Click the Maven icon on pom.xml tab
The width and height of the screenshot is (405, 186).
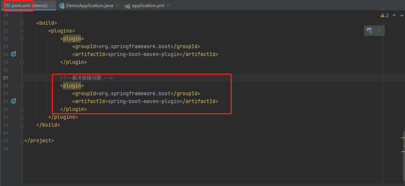pos(7,6)
